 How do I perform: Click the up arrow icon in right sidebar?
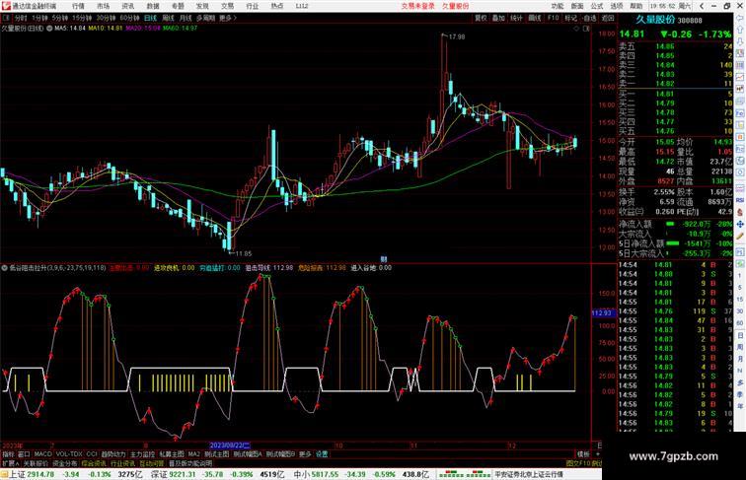point(740,30)
